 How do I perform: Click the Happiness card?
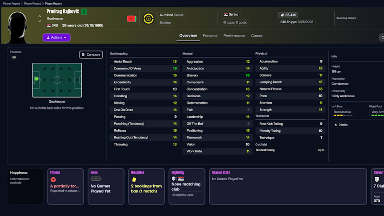point(25,187)
